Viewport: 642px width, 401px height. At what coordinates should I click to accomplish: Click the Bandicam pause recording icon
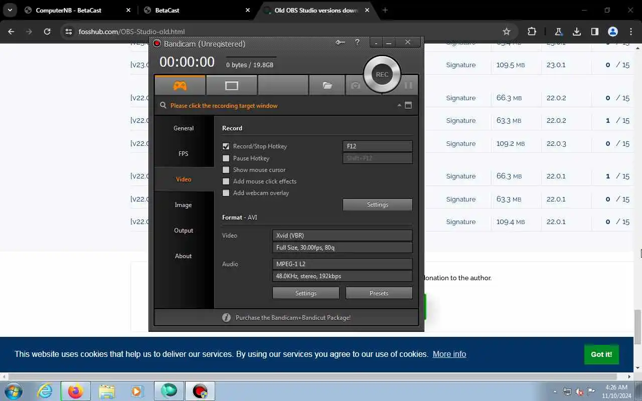click(x=408, y=86)
